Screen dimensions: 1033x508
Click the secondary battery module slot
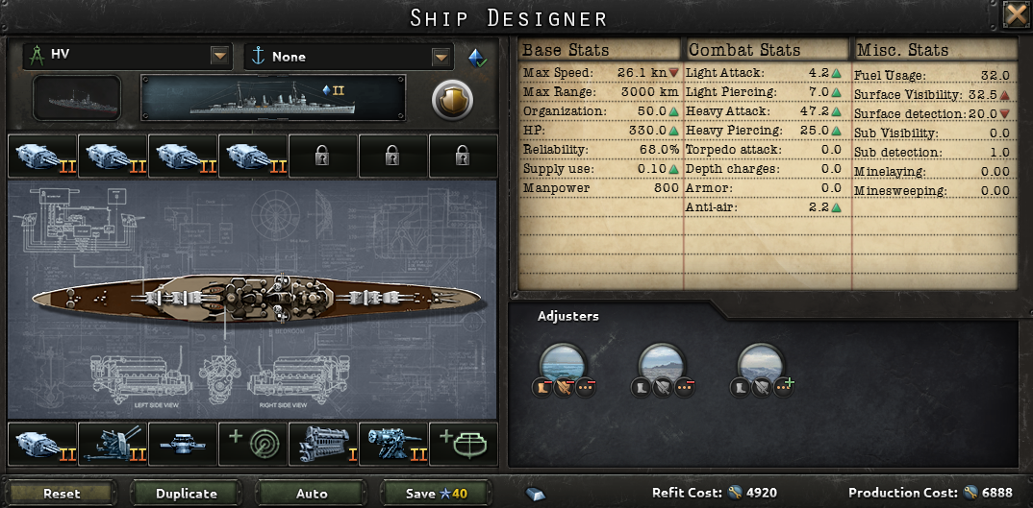click(393, 445)
